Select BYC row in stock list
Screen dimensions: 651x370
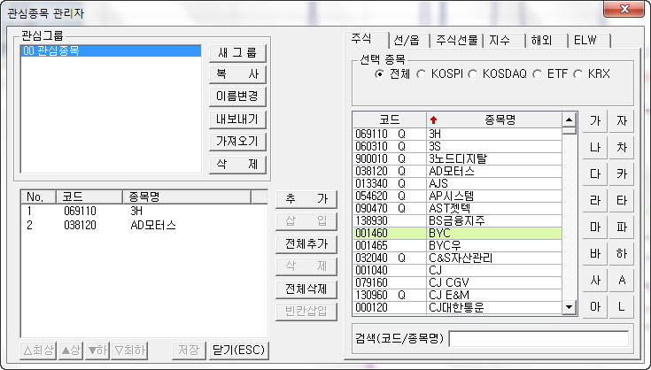457,234
